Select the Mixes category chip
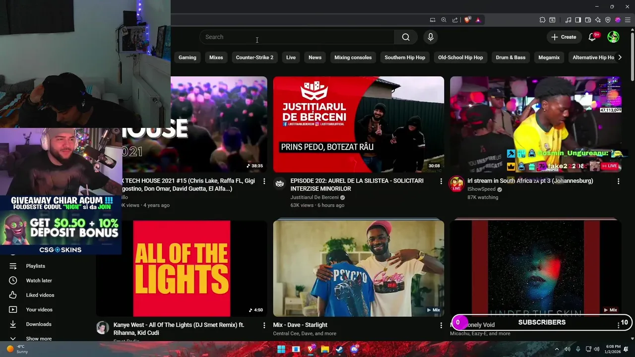The width and height of the screenshot is (635, 357). [216, 58]
